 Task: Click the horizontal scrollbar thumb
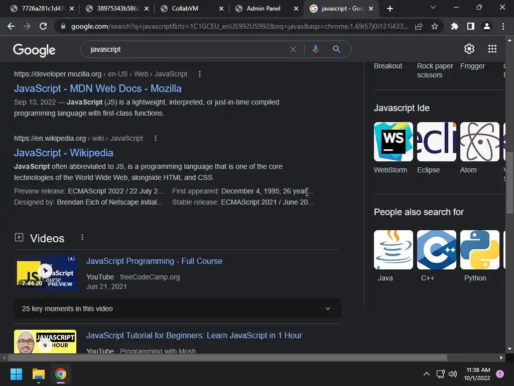[228, 357]
